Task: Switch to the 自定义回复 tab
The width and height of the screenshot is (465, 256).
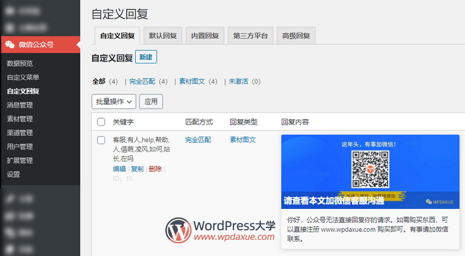Action: (x=118, y=35)
